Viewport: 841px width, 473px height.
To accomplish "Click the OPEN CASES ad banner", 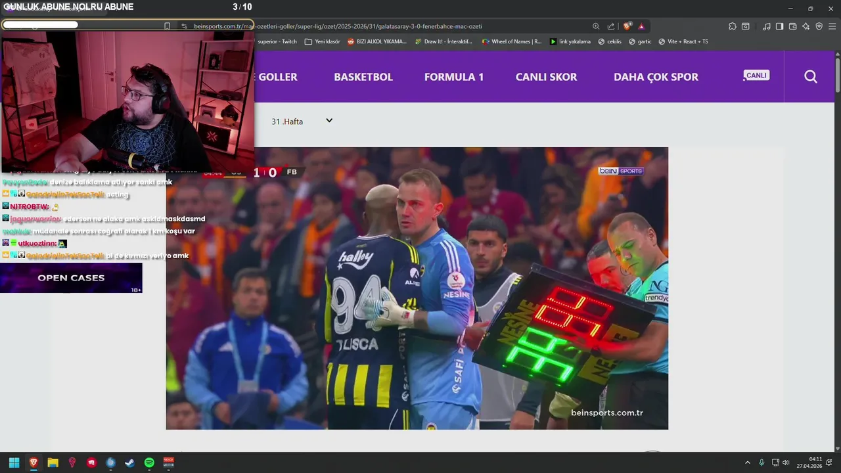I will click(x=71, y=278).
